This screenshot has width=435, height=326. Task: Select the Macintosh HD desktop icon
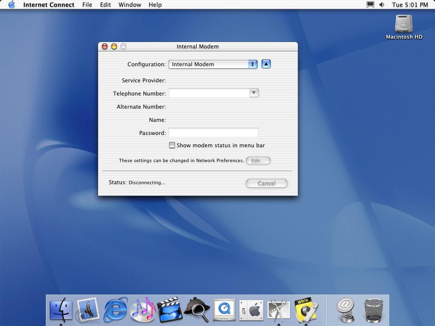404,27
